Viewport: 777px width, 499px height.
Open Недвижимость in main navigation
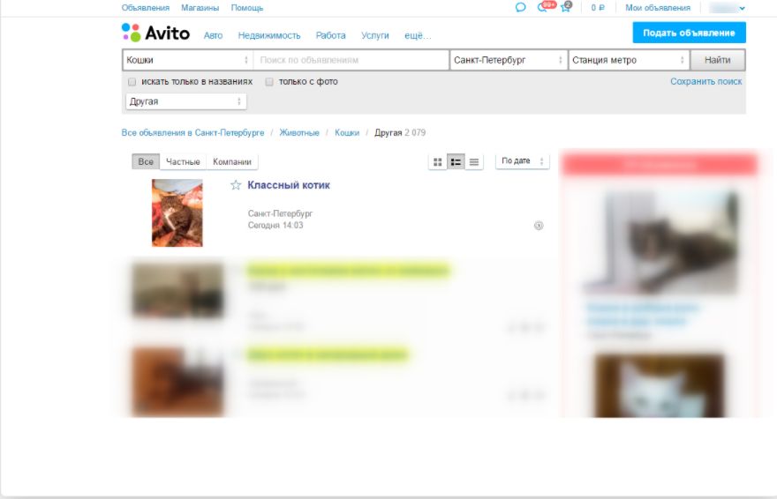(269, 35)
